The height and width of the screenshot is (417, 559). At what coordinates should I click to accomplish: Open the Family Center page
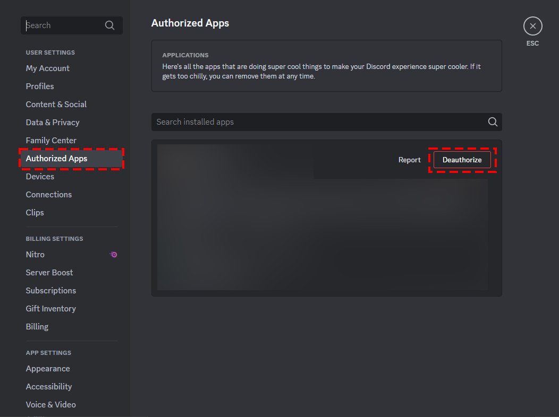pos(50,140)
